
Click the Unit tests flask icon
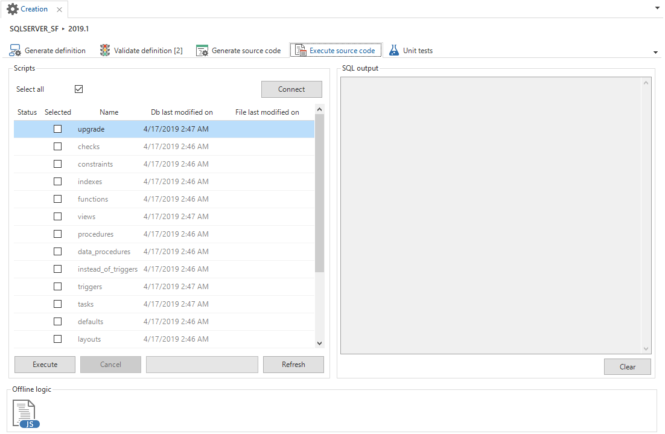point(394,51)
